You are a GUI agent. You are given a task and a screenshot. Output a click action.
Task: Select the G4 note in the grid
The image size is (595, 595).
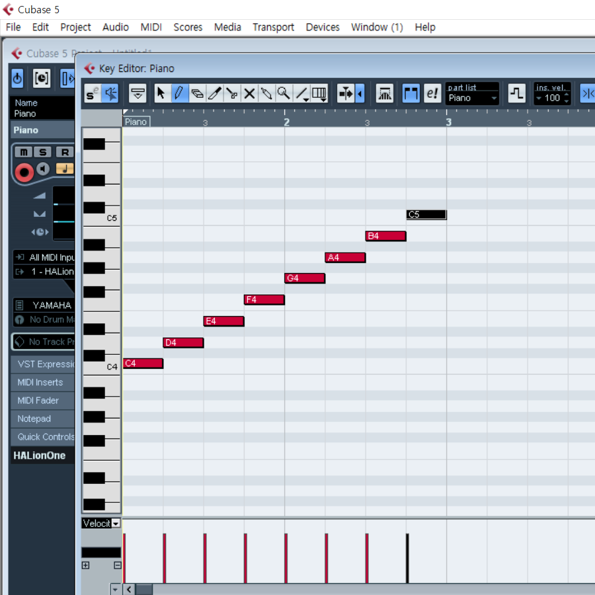(305, 278)
